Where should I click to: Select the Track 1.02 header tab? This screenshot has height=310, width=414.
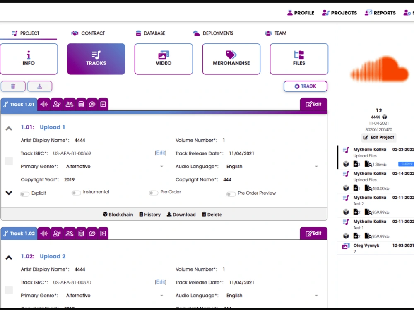[19, 233]
